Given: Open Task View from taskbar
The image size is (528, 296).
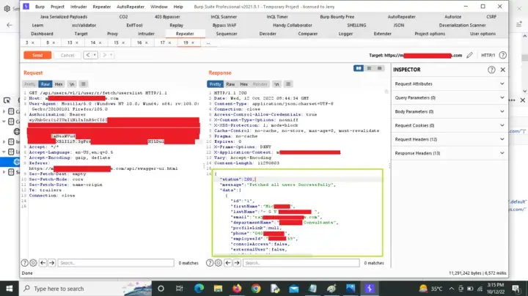Looking at the screenshot, I should 180,288.
